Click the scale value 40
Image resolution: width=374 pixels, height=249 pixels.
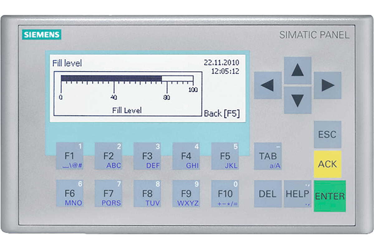(x=114, y=97)
